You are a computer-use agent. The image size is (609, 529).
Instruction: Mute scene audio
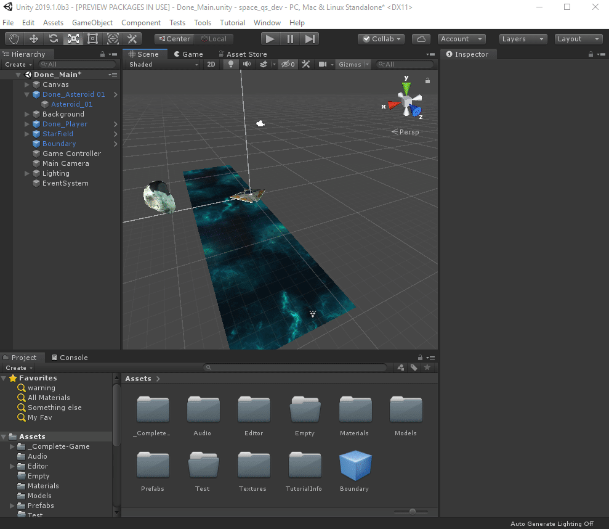(247, 64)
